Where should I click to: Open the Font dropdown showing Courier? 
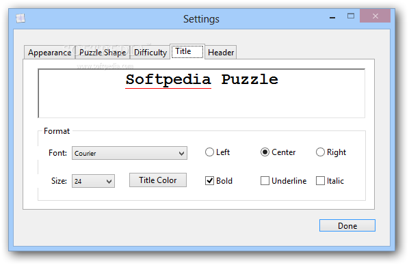click(x=129, y=153)
